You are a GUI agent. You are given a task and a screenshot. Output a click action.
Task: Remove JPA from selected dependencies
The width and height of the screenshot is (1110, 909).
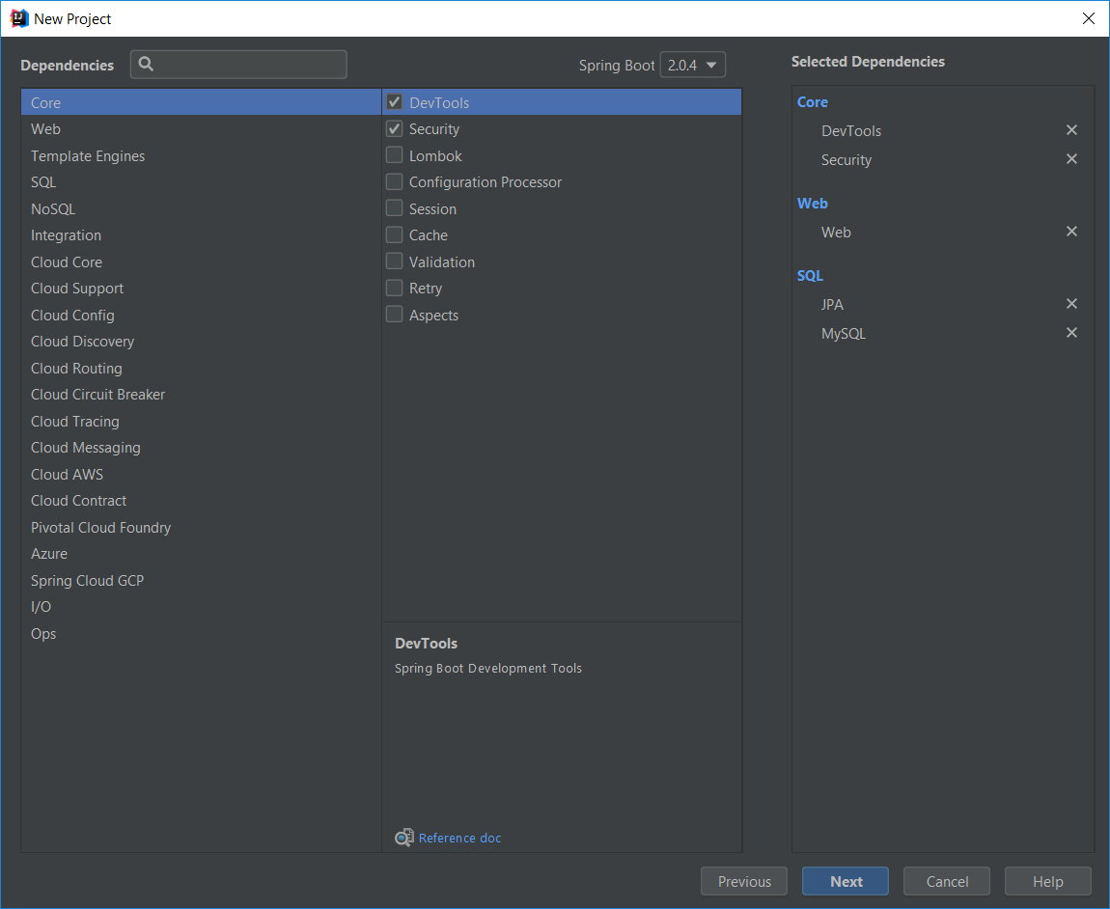[1071, 304]
